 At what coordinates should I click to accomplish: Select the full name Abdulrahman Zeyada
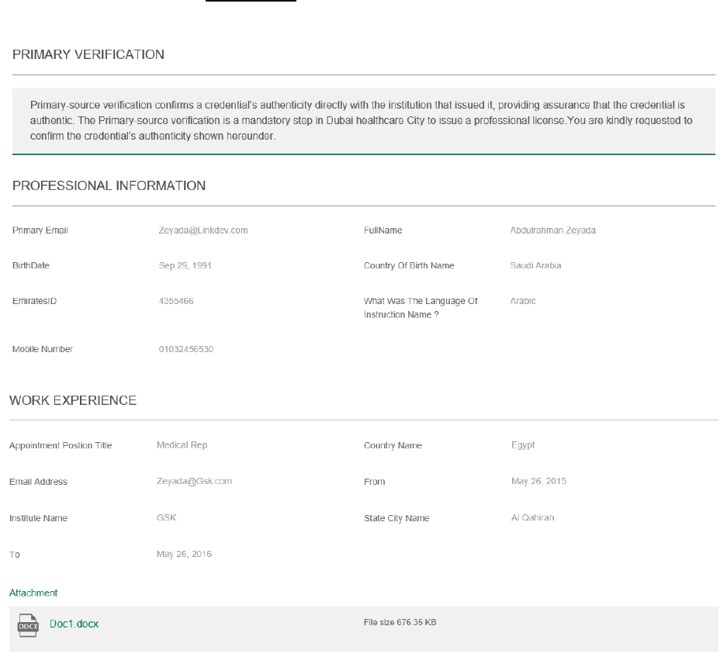click(552, 230)
